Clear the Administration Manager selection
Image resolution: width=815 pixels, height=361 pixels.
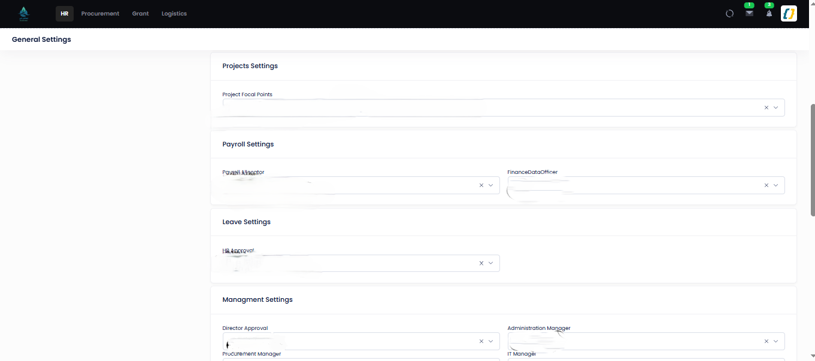[x=766, y=341]
